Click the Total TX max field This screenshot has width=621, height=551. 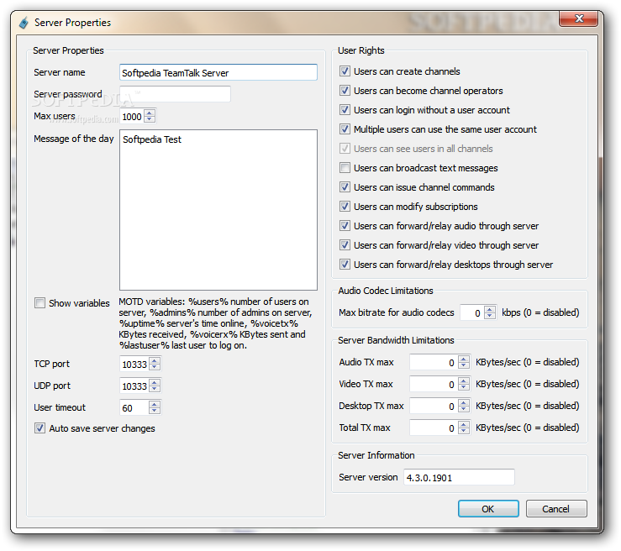(x=434, y=428)
